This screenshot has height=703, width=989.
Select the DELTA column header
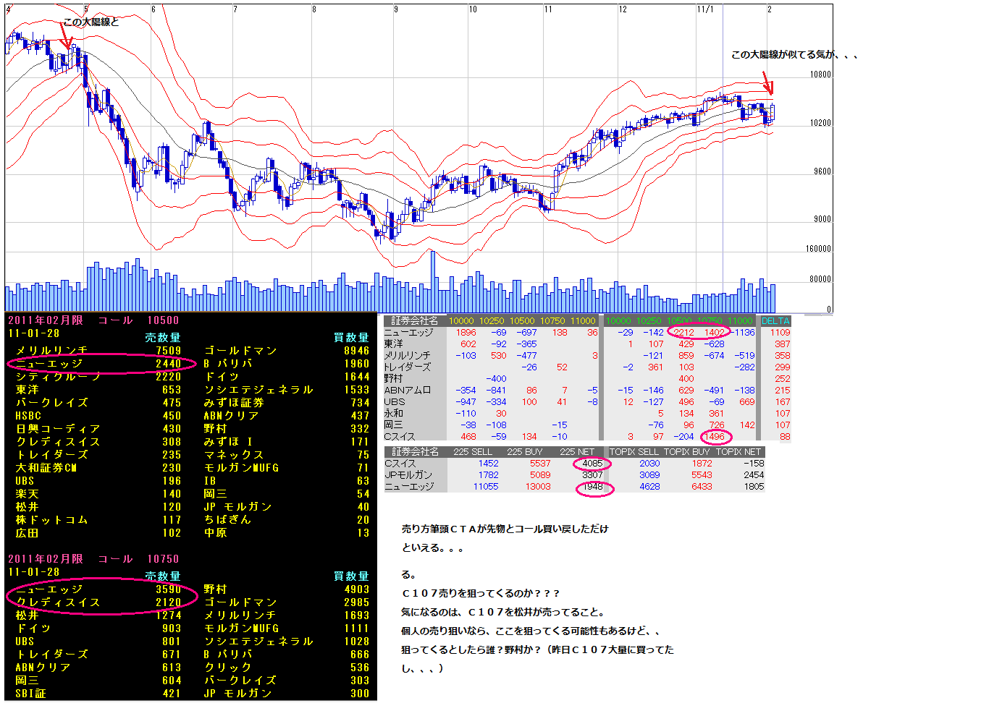[x=775, y=321]
